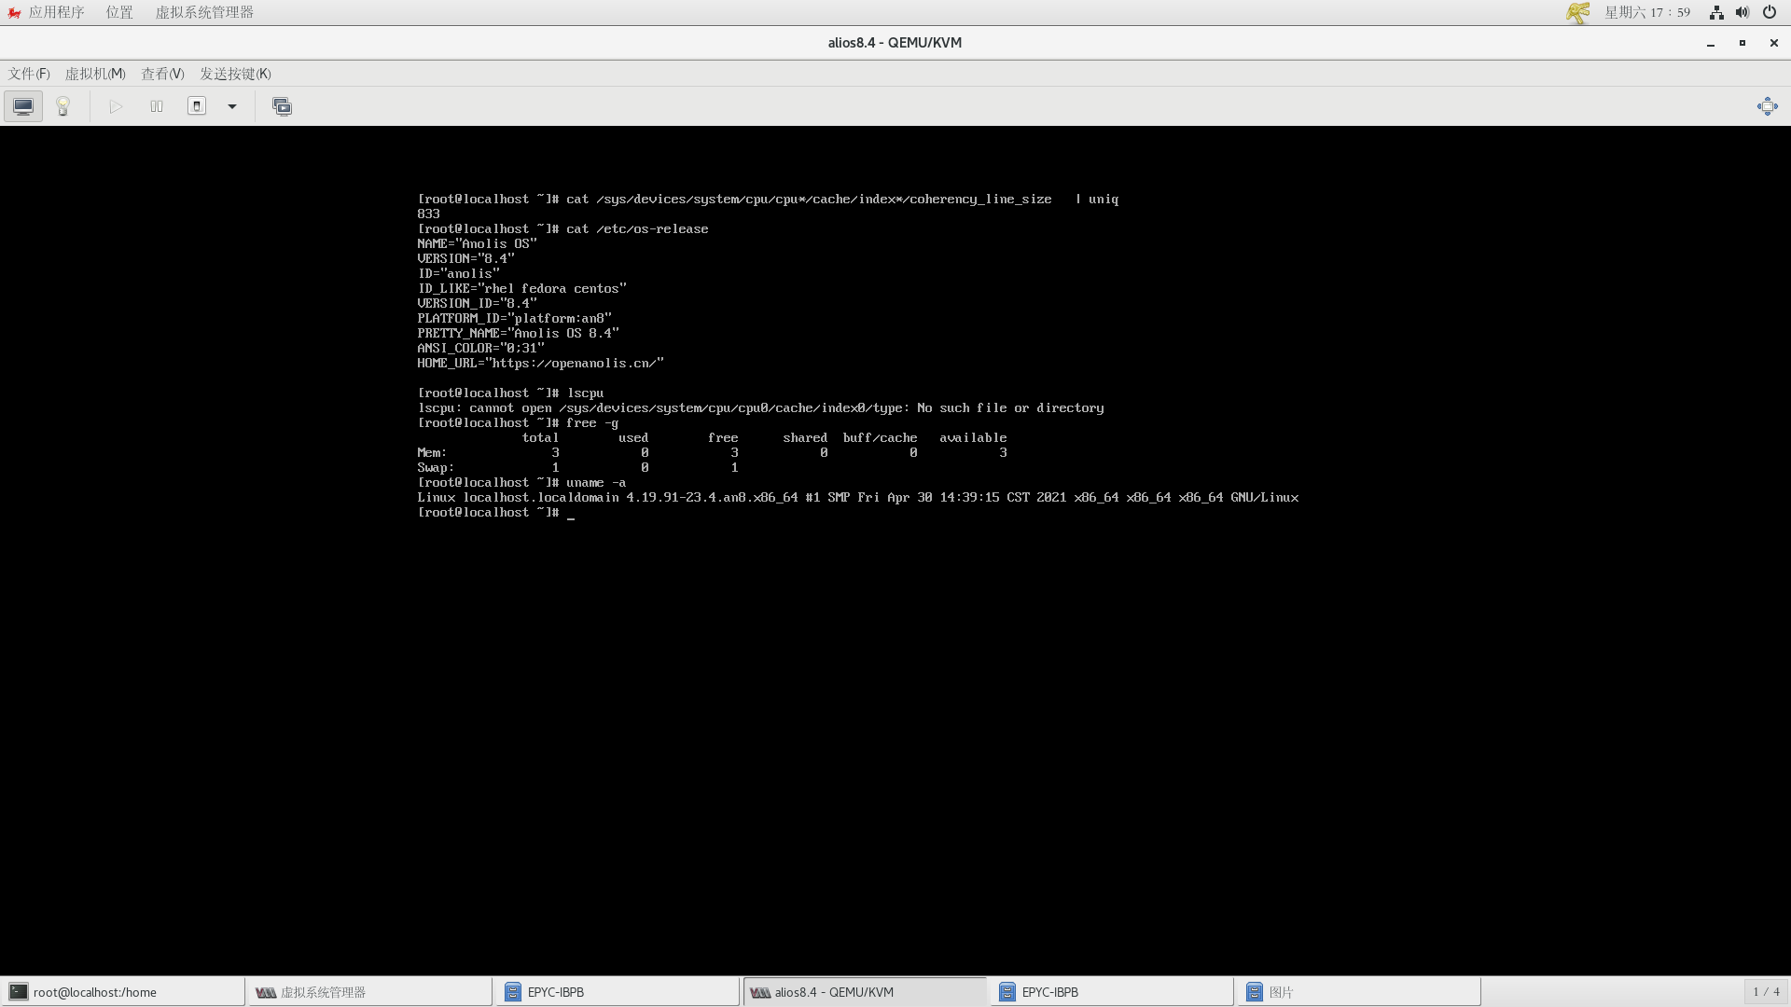
Task: Switch to fullscreen view using arrows icon
Action: click(1767, 106)
